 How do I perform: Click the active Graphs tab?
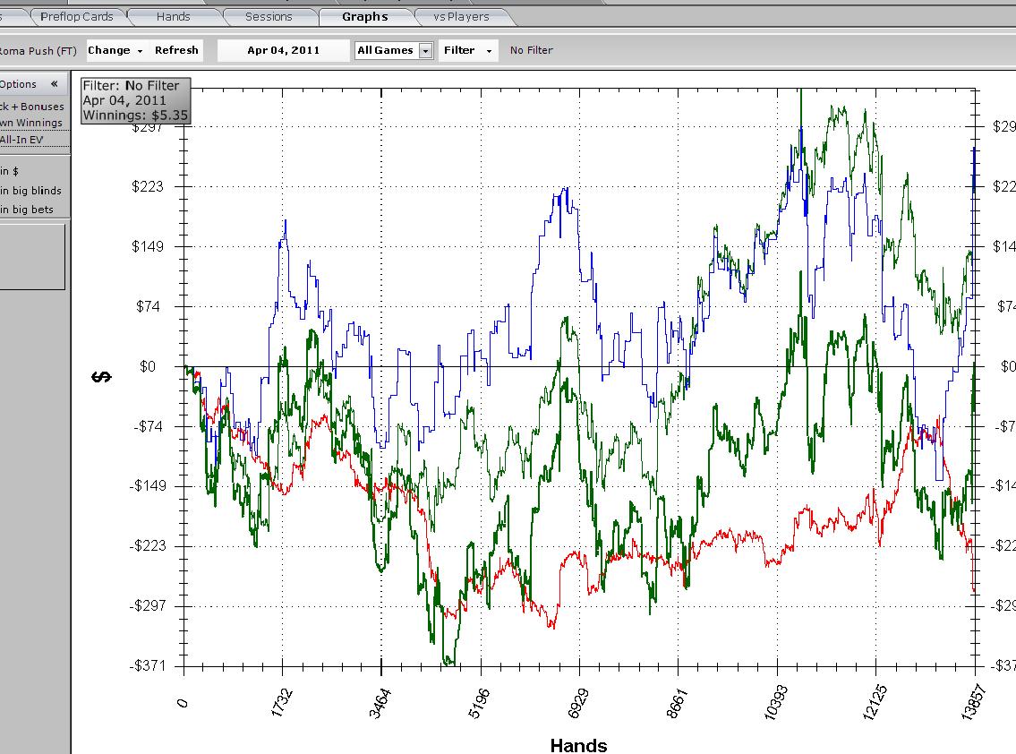(365, 16)
